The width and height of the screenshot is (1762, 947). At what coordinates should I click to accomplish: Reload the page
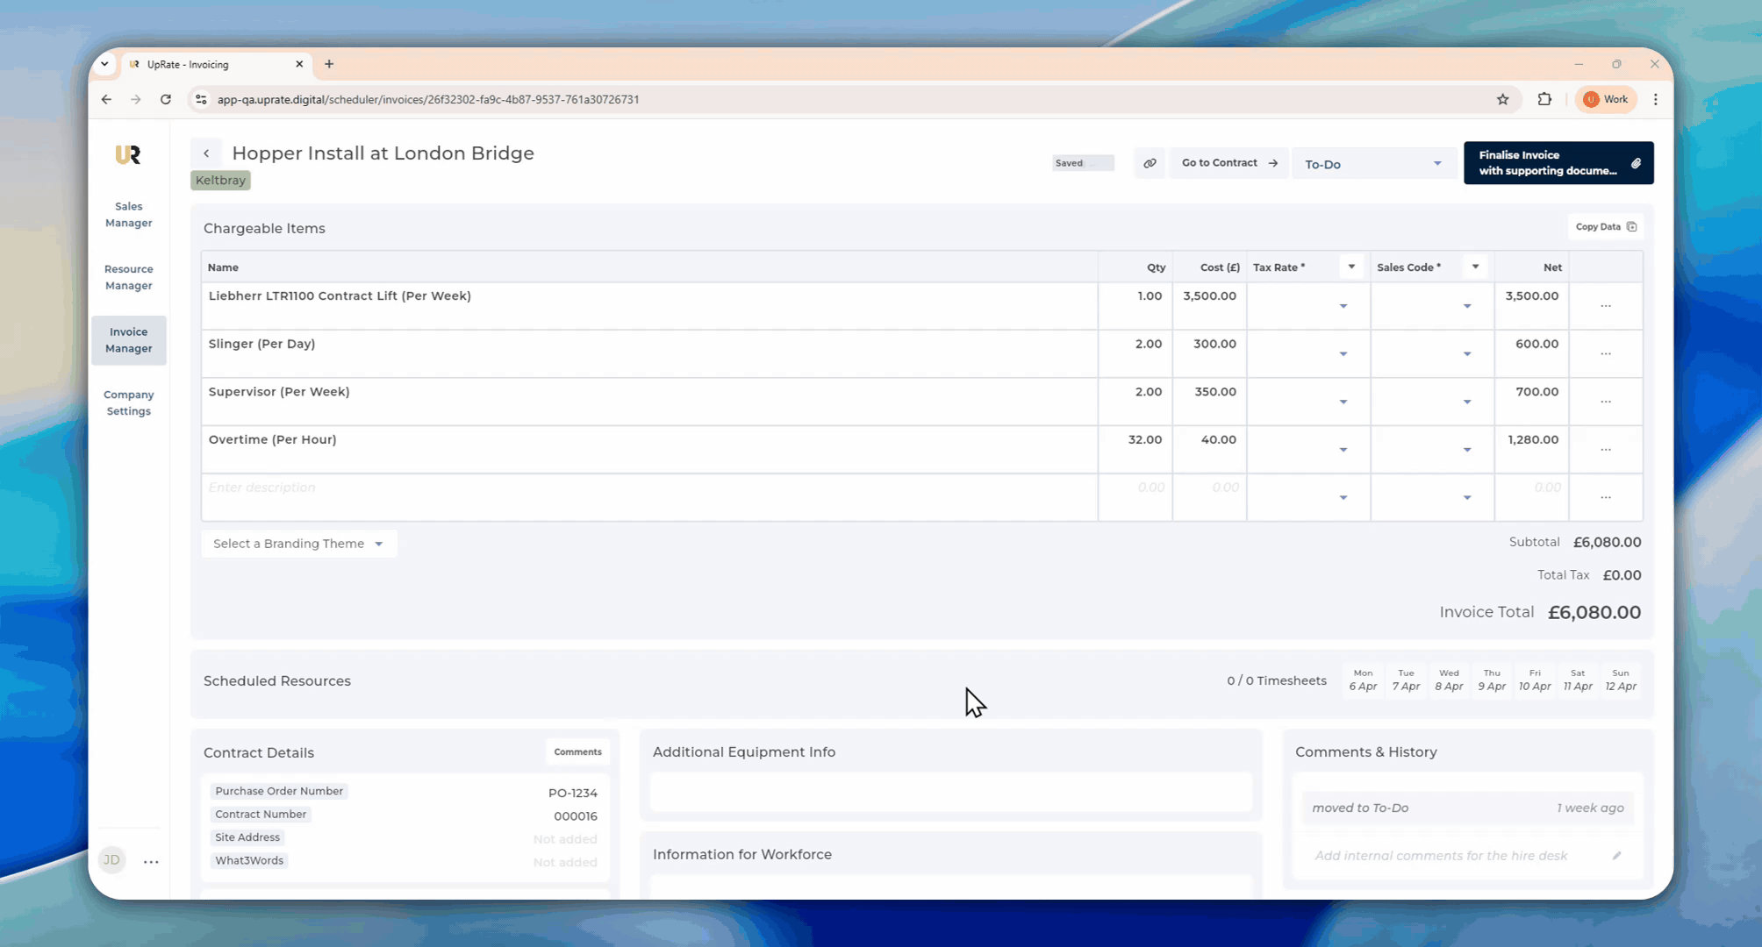pos(166,100)
